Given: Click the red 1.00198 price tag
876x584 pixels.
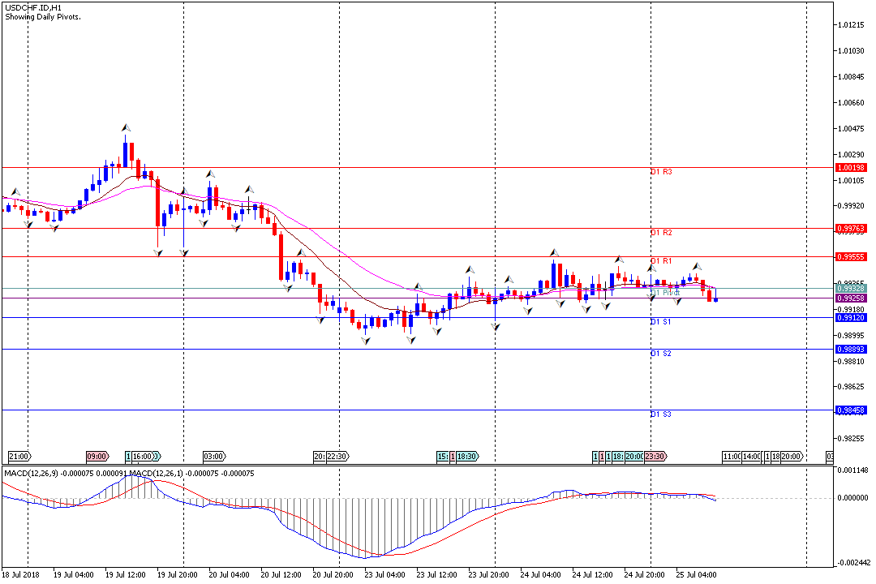Looking at the screenshot, I should click(851, 168).
